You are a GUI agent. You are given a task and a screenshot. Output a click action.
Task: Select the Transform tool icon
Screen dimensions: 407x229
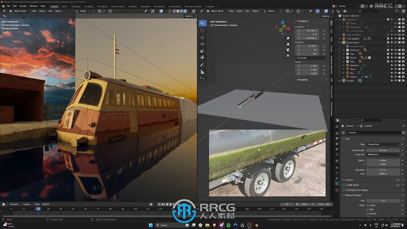[203, 58]
